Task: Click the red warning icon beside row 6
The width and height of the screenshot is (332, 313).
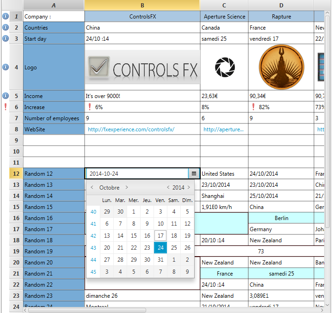Action: click(x=6, y=107)
